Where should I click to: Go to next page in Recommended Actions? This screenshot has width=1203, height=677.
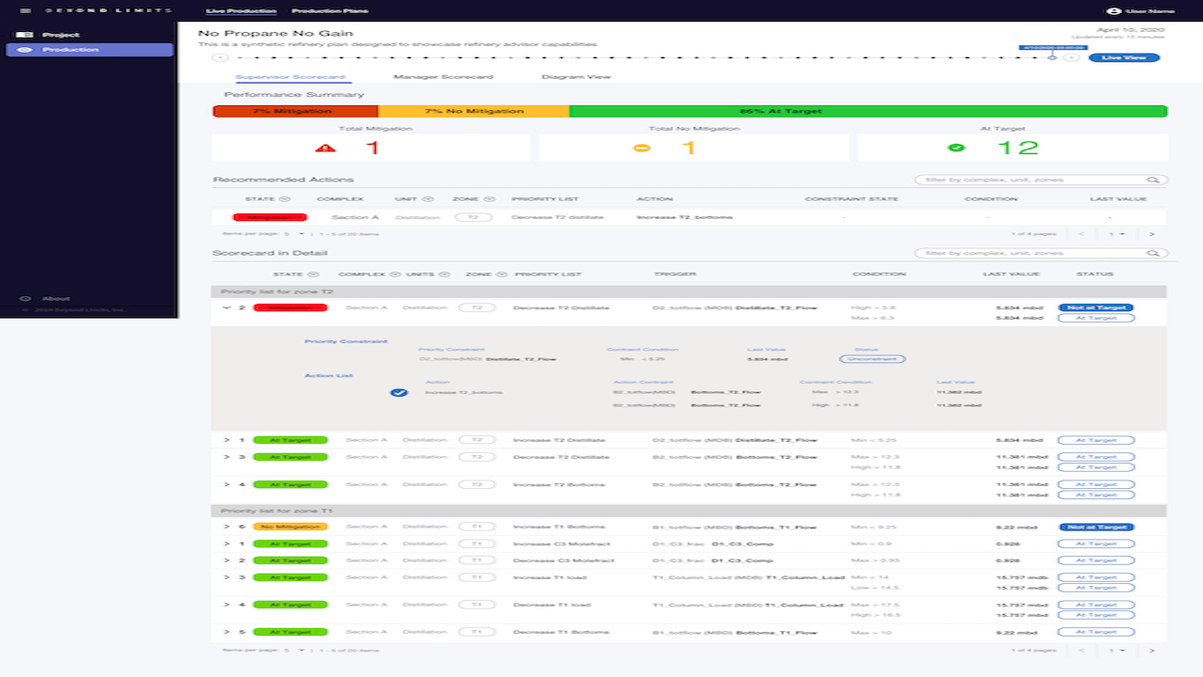point(1151,233)
